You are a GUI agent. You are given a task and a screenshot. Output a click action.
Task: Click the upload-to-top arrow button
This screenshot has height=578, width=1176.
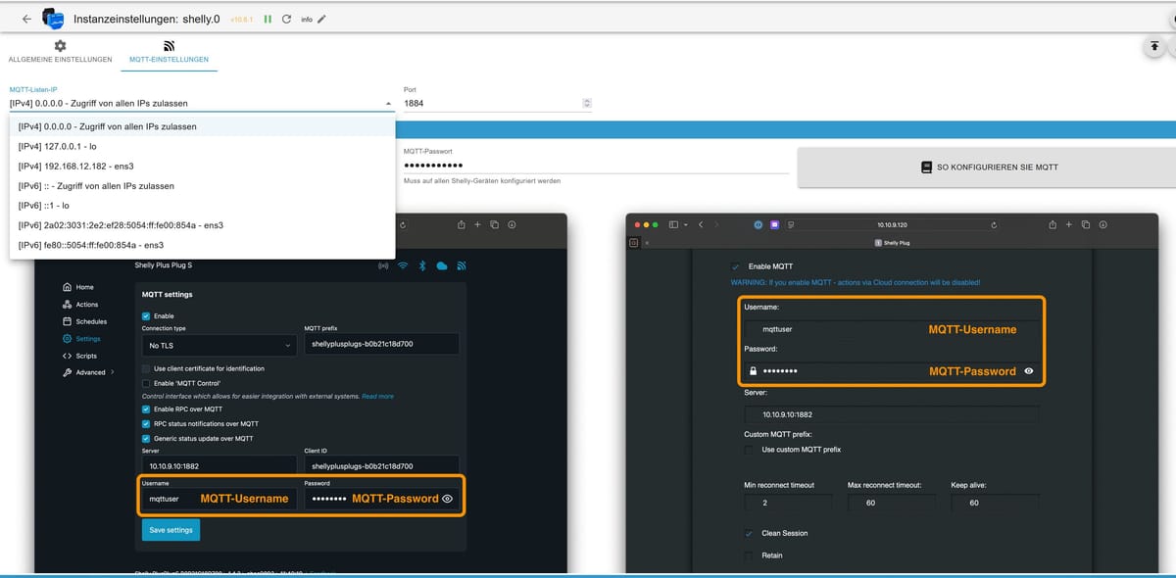tap(1154, 46)
